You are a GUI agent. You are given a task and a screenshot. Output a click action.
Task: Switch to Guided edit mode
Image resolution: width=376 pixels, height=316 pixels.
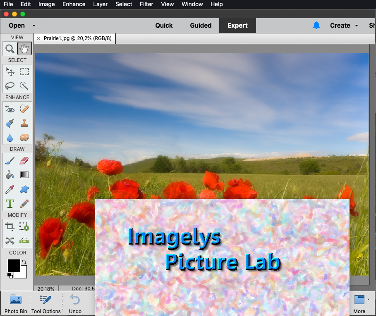(x=201, y=25)
